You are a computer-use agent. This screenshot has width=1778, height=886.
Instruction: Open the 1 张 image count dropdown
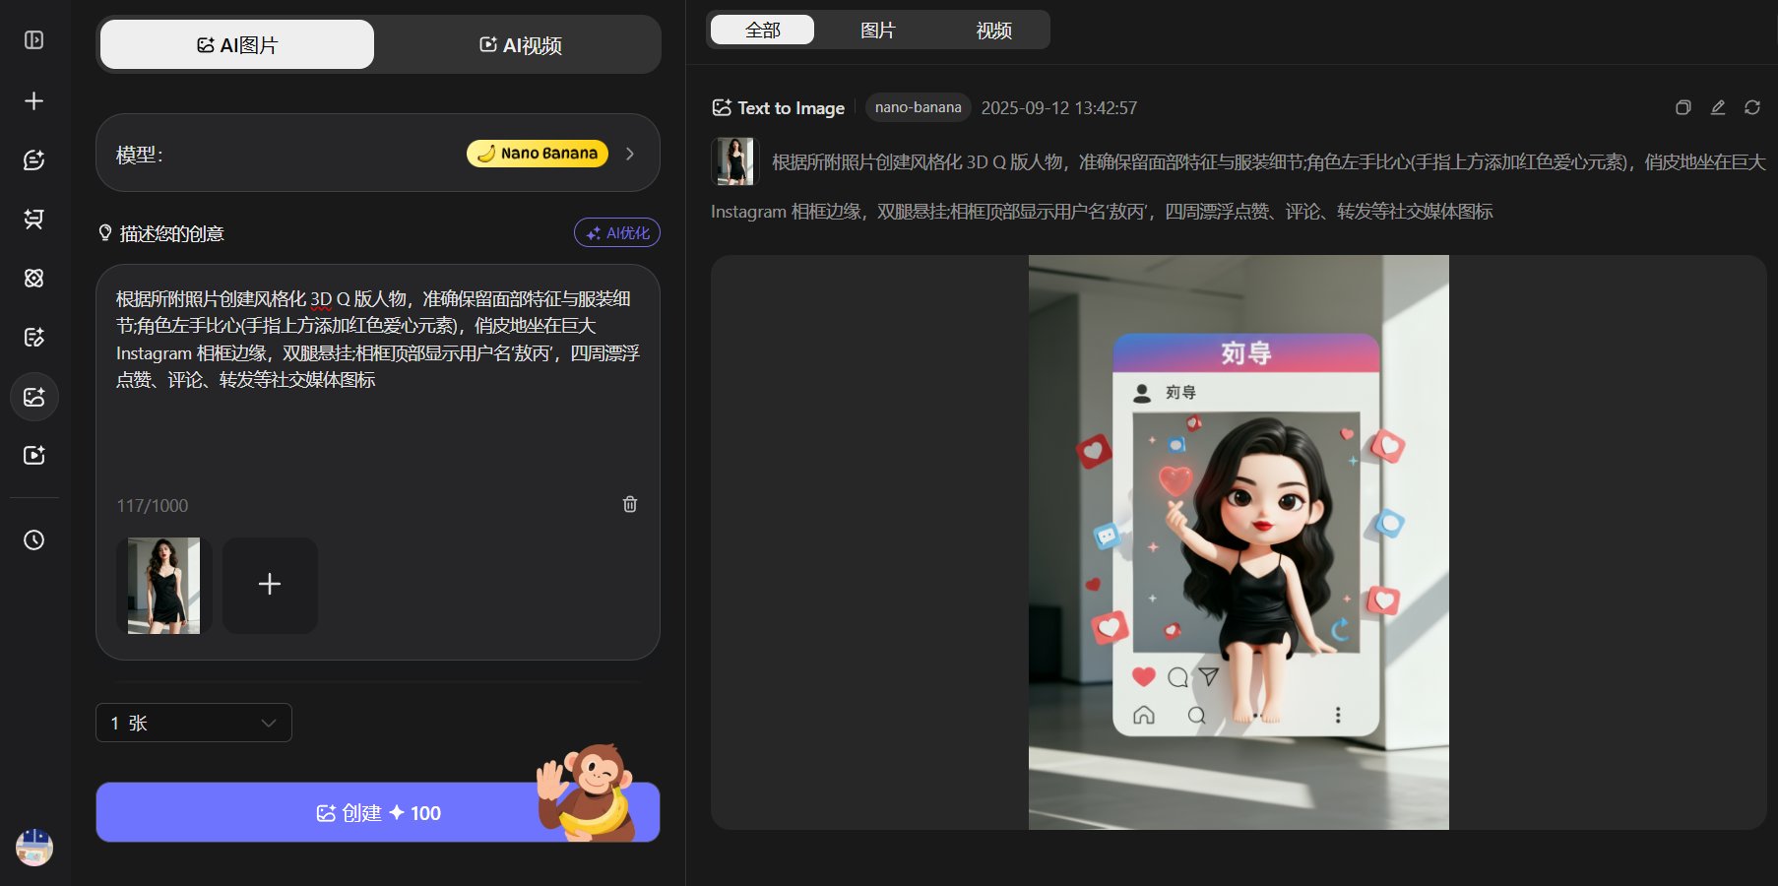194,723
